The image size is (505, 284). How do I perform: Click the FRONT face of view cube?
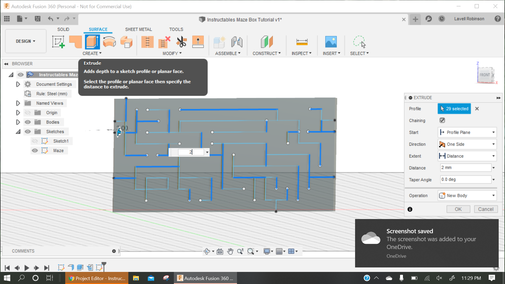click(x=484, y=75)
